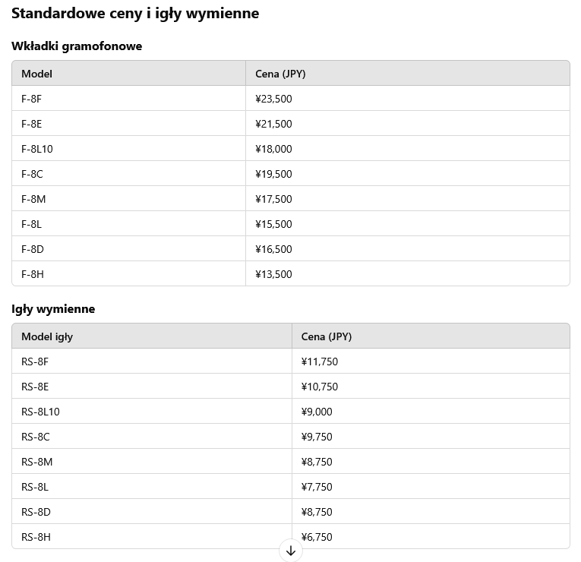This screenshot has width=581, height=562.
Task: Select the F-8E model cell
Action: (32, 124)
